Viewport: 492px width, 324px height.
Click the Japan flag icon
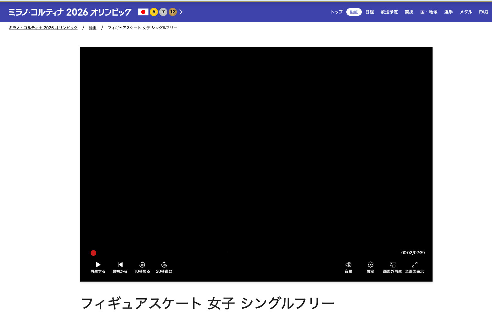point(143,12)
